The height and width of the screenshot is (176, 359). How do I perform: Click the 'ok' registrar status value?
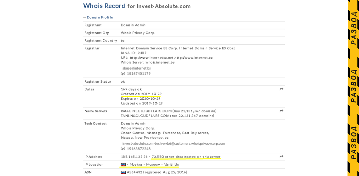tap(123, 81)
